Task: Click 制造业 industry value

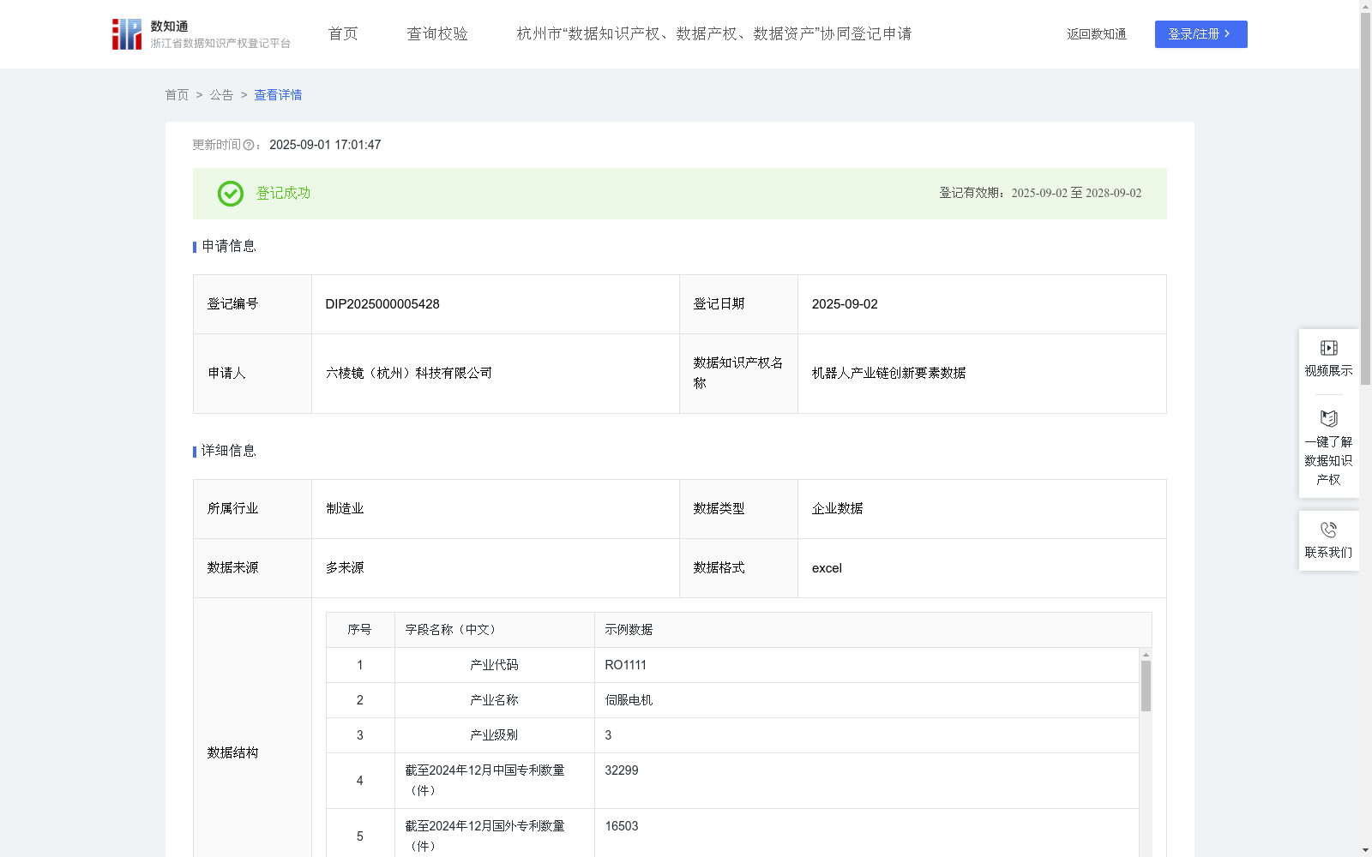Action: click(345, 509)
